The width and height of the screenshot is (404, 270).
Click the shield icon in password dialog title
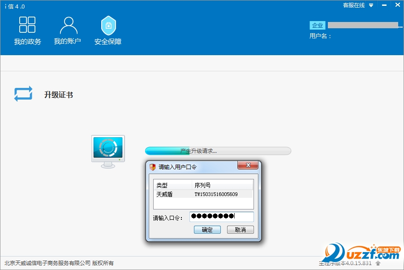coord(153,167)
